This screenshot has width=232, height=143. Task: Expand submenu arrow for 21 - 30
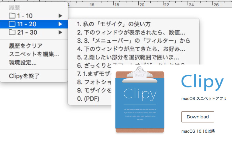(60, 32)
